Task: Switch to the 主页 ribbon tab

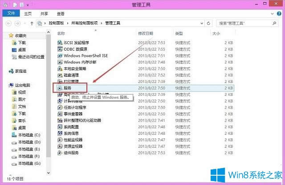Action: click(28, 14)
